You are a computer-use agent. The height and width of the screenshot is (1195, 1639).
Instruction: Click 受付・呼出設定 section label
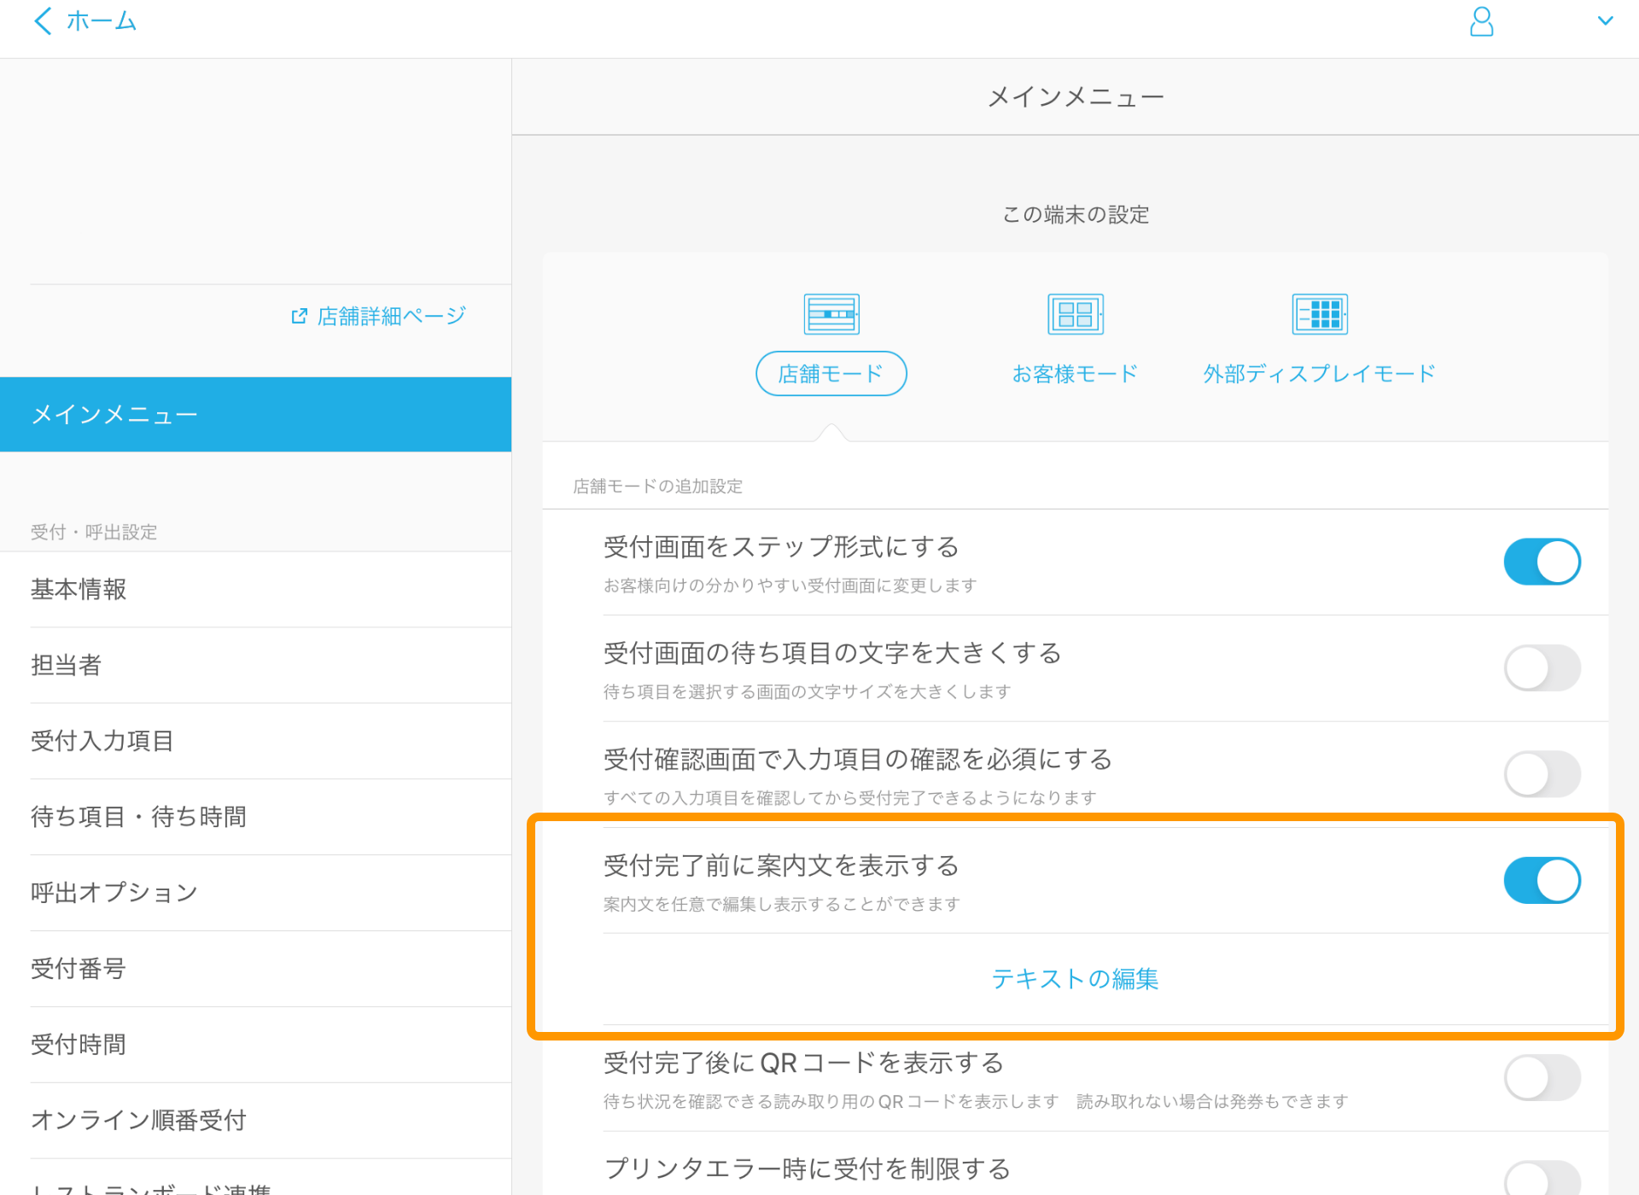94,532
